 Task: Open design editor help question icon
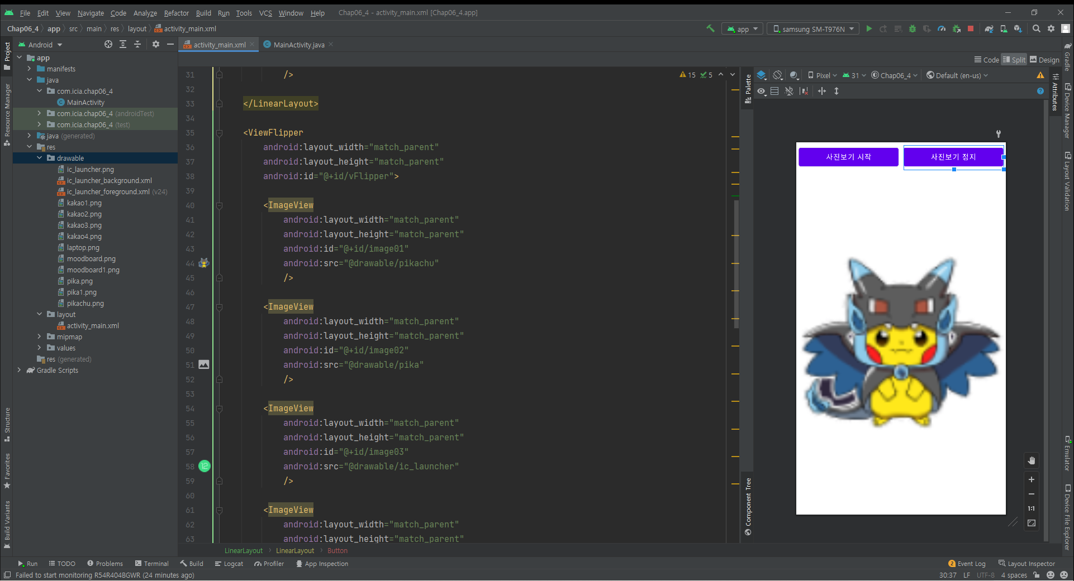1040,91
